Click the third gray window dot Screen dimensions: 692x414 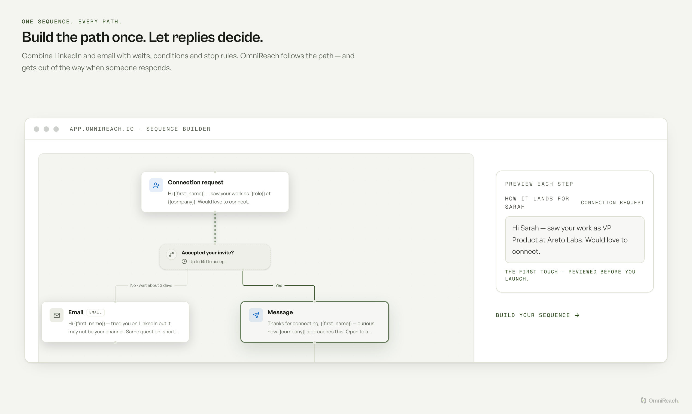(56, 129)
